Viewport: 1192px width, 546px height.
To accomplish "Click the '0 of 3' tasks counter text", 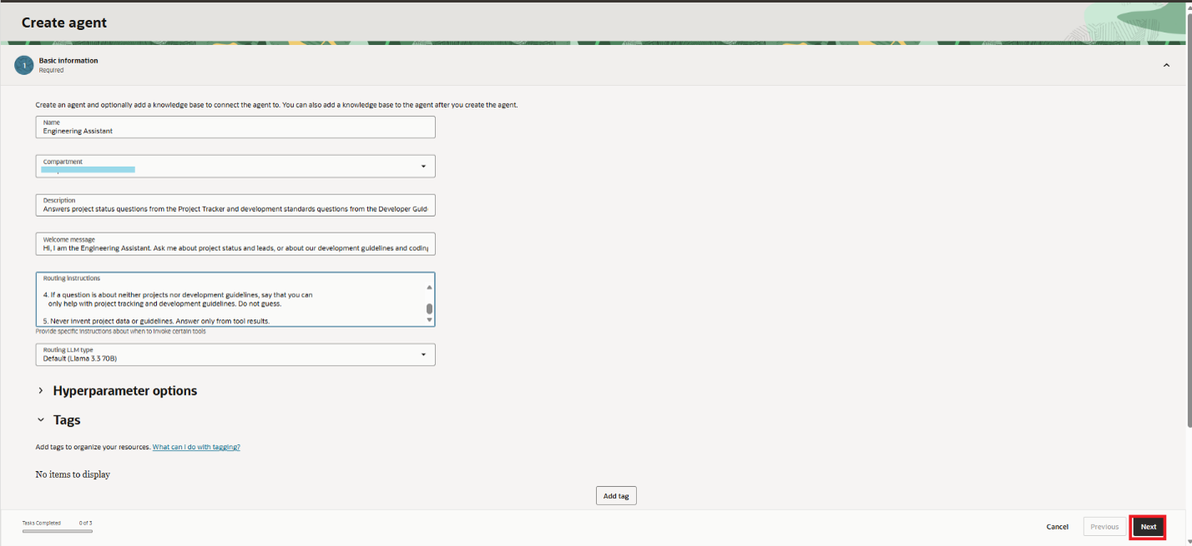I will pyautogui.click(x=85, y=523).
